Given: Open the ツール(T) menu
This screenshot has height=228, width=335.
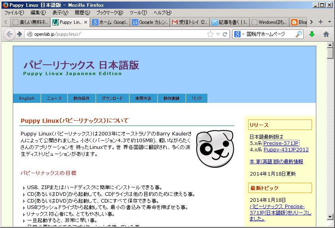Looking at the screenshot, I should point(138,13).
